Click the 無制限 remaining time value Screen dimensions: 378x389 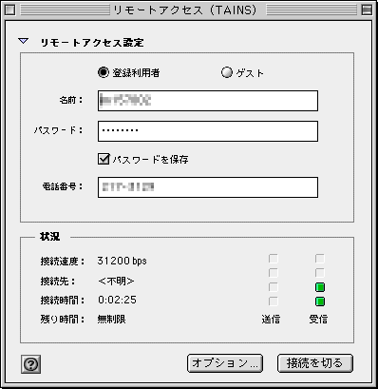[111, 319]
